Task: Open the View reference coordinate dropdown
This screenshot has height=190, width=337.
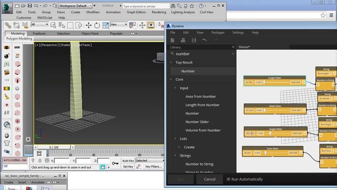Action: pyautogui.click(x=118, y=24)
